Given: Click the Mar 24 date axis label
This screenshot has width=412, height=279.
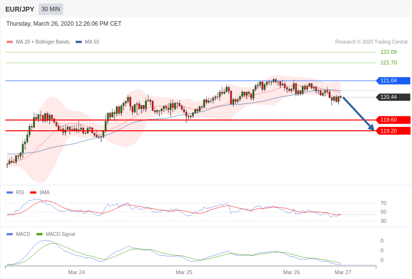Looking at the screenshot, I should click(x=77, y=272).
